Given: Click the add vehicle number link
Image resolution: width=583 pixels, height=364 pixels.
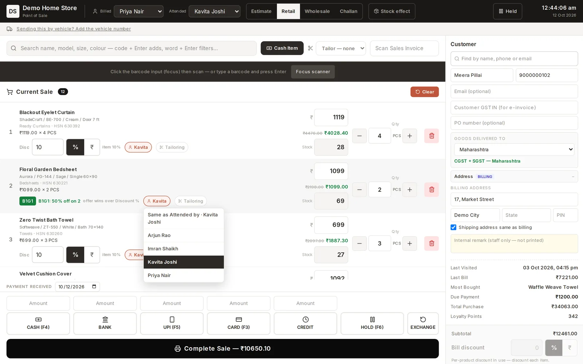Looking at the screenshot, I should tap(74, 29).
